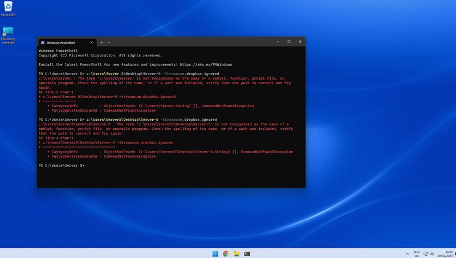
Task: Open a new terminal tab with the plus button
Action: [102, 42]
